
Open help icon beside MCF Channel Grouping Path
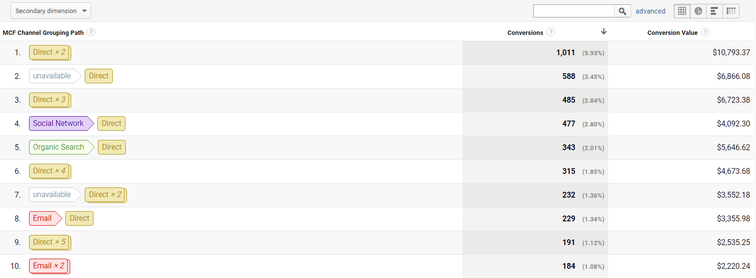tap(91, 32)
